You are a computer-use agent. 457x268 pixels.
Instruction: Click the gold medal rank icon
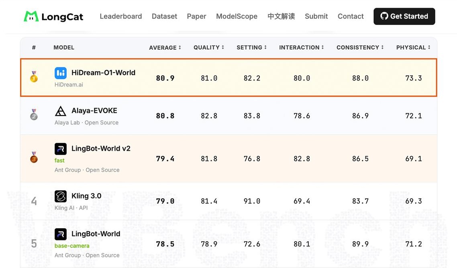34,77
